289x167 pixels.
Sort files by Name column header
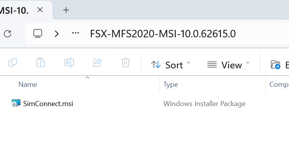28,84
